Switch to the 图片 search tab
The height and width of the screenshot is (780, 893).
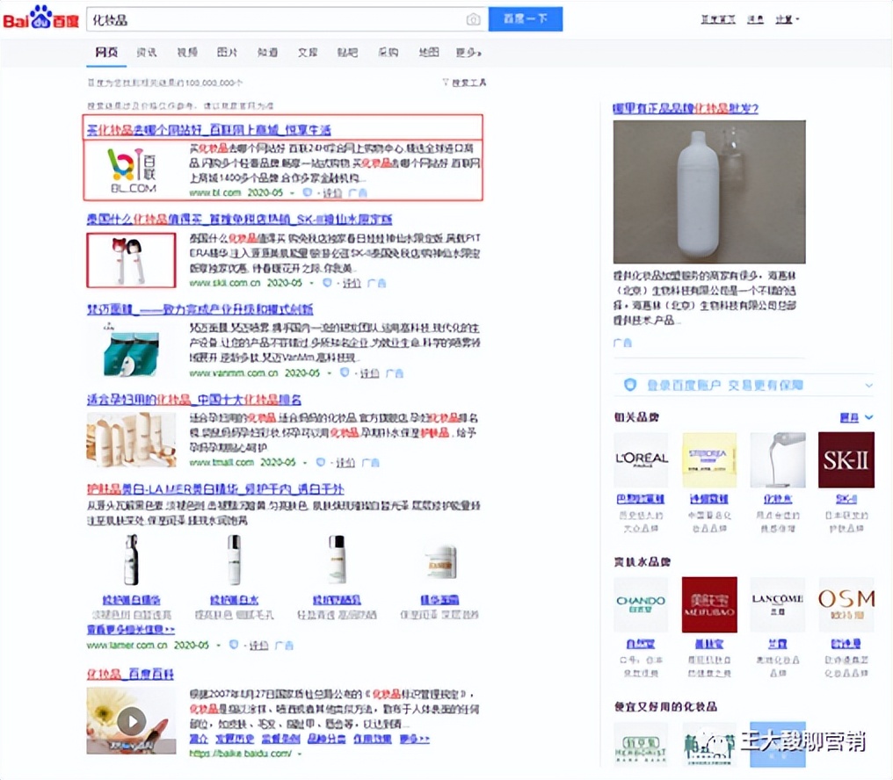pyautogui.click(x=227, y=53)
